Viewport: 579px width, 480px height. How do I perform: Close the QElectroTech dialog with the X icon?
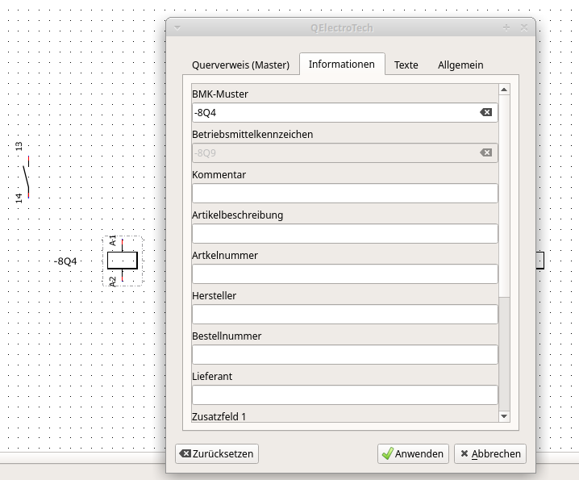(524, 27)
